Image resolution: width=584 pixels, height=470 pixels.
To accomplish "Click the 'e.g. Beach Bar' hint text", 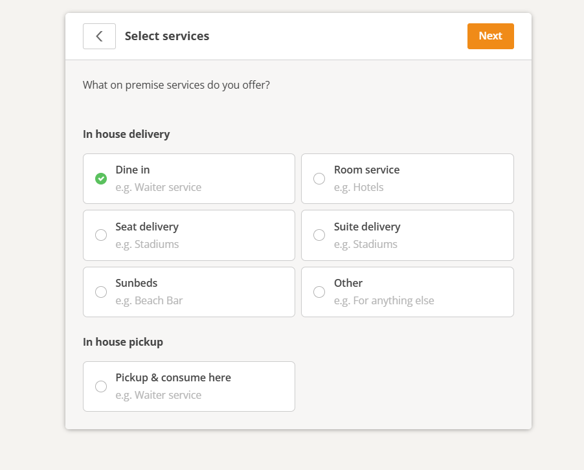I will 149,301.
